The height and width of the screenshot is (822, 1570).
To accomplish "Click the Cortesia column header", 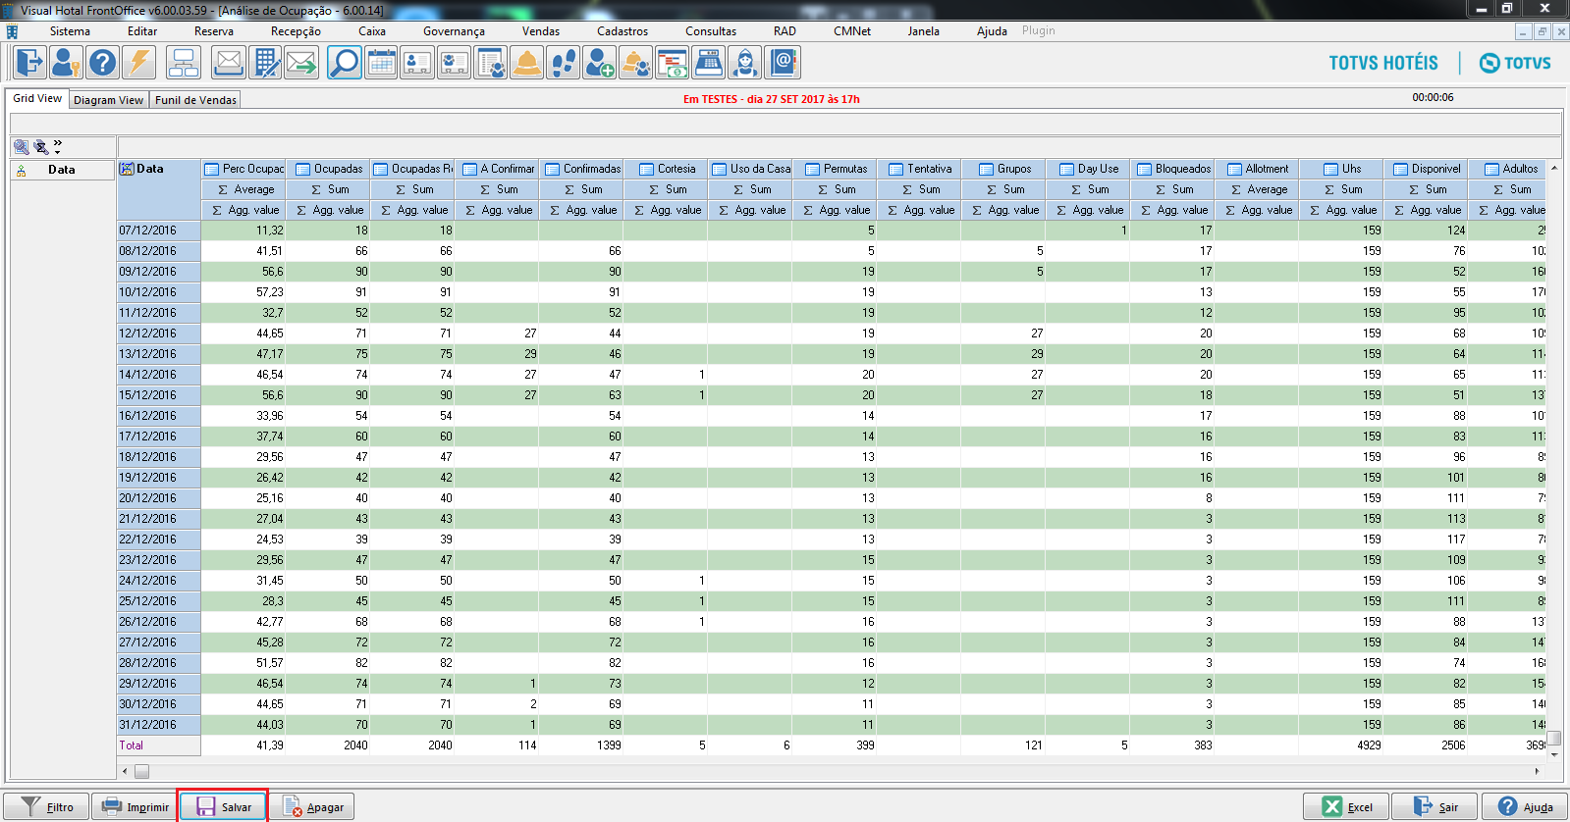I will [x=665, y=169].
